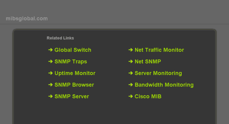Viewport: 229px width, 124px height.
Task: Click the arrow icon beside SNMP Browser
Action: click(x=50, y=85)
